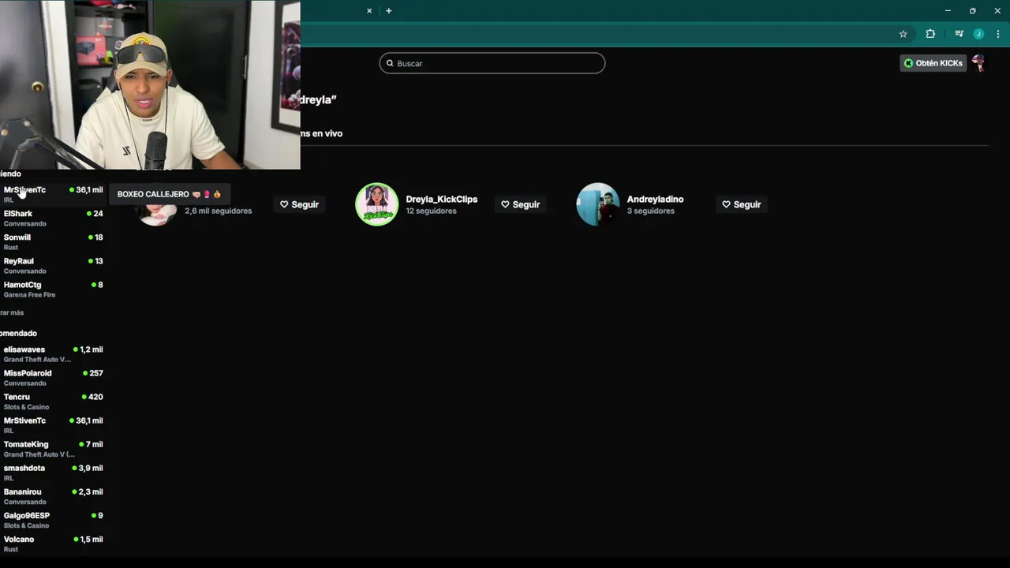The width and height of the screenshot is (1010, 568).
Task: Open Volcano Rust channel
Action: click(x=53, y=543)
